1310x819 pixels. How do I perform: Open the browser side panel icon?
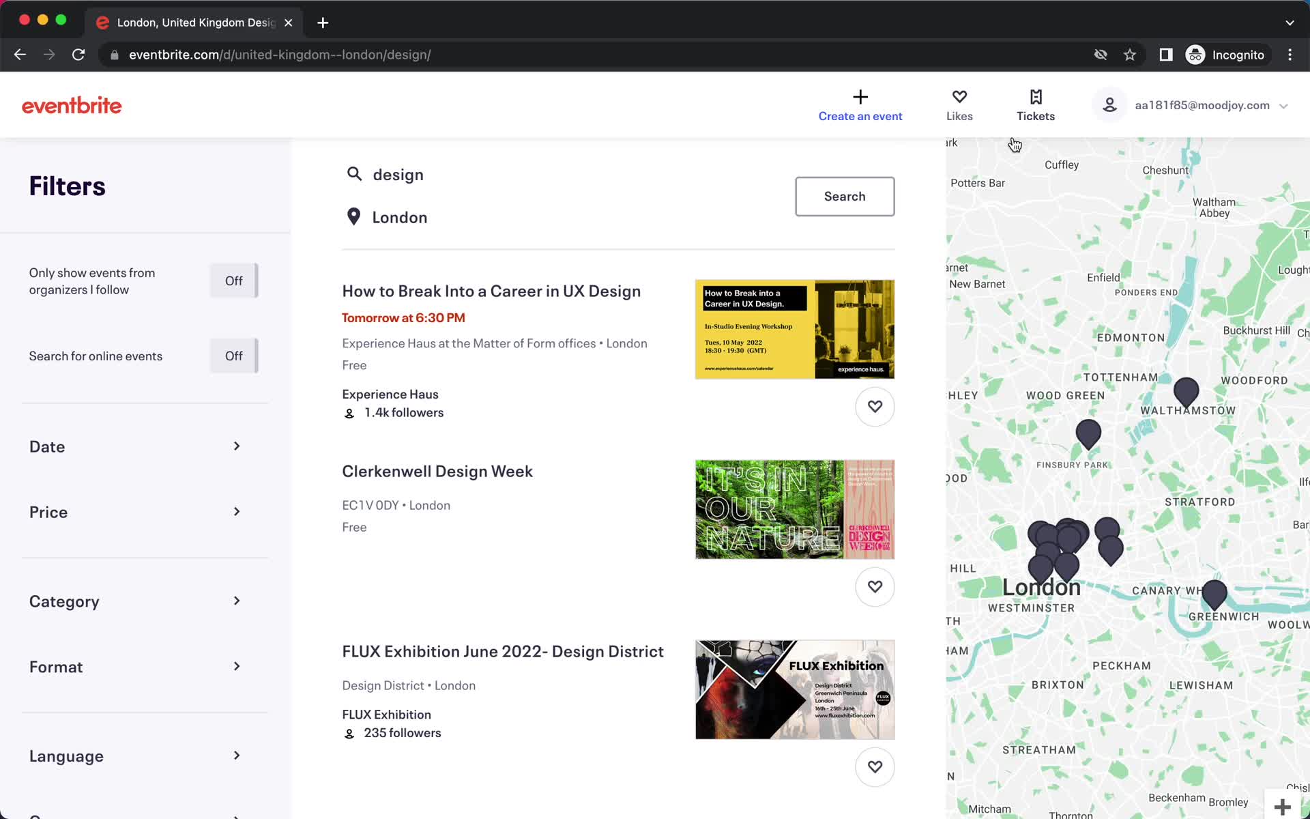(x=1166, y=55)
